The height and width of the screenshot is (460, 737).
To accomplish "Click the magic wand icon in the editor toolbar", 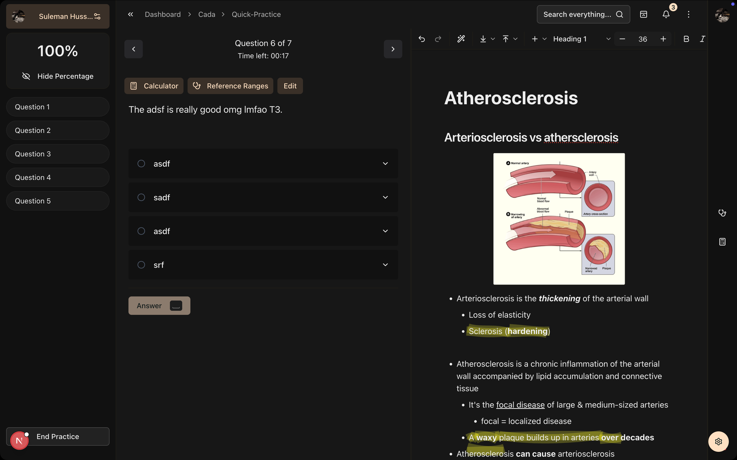I will pos(461,39).
